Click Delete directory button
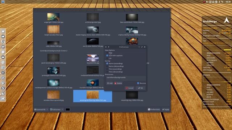Viewport: 232px width, 130px height. [118, 83]
